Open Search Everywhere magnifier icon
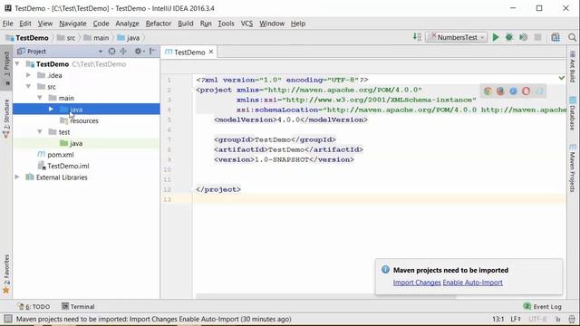 572,37
